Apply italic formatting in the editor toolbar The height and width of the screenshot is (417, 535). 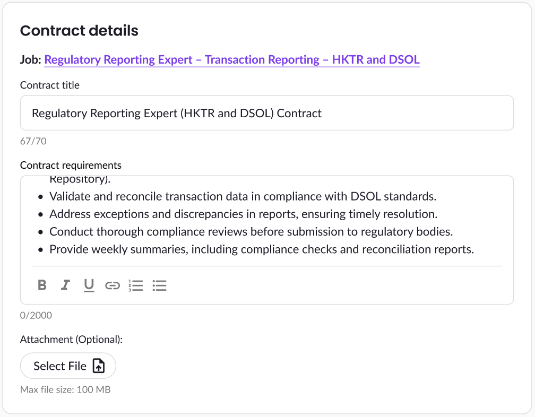(65, 285)
